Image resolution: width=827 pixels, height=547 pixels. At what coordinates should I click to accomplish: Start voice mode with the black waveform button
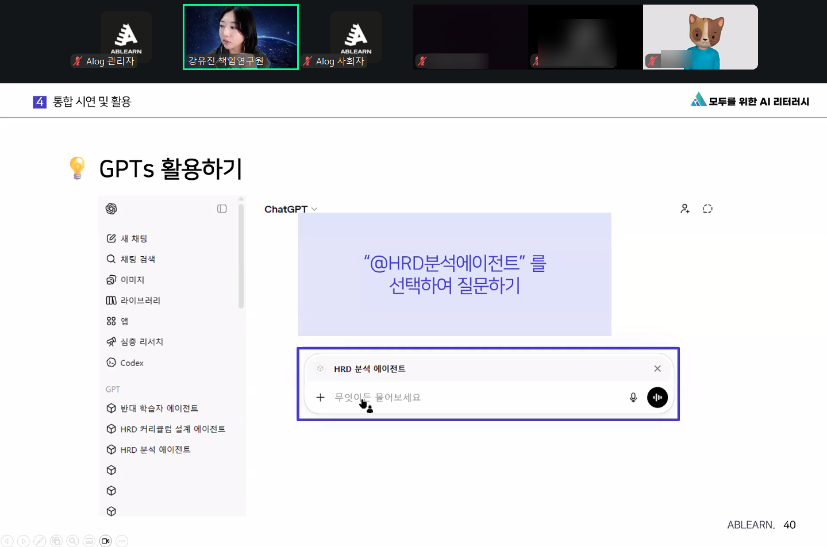[x=657, y=397]
